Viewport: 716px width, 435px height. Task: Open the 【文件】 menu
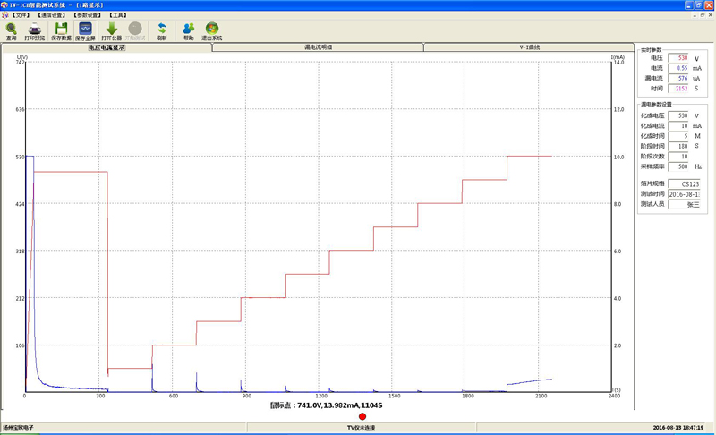[x=21, y=15]
